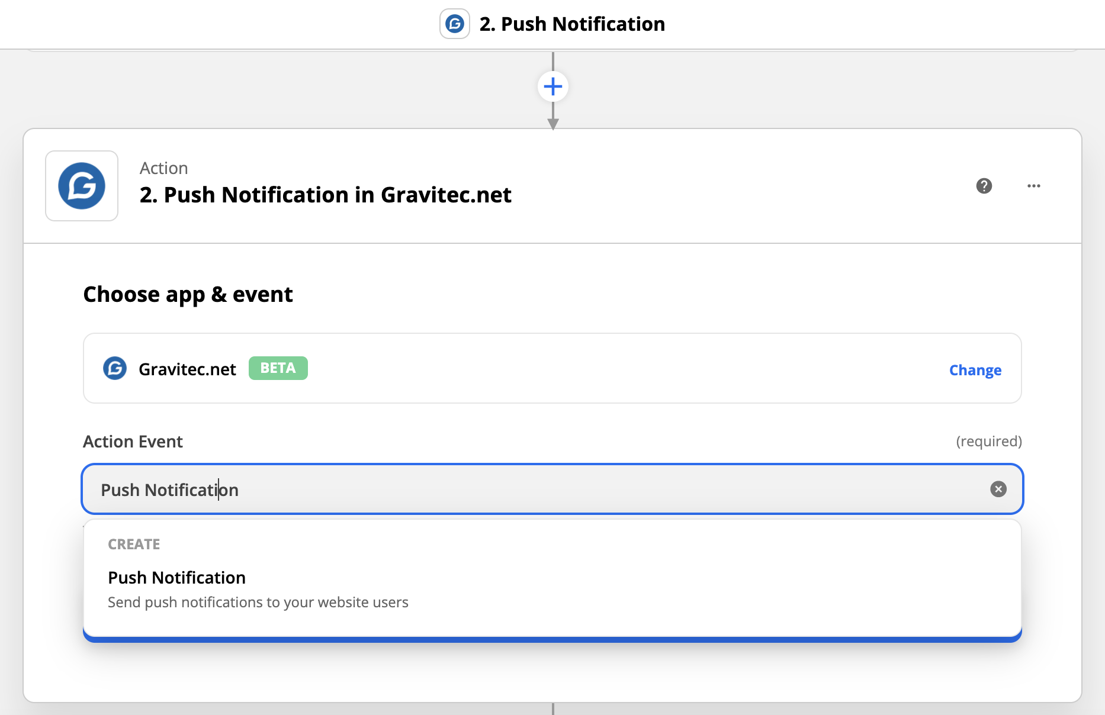1105x715 pixels.
Task: Click the CREATE section label in dropdown
Action: 134,545
